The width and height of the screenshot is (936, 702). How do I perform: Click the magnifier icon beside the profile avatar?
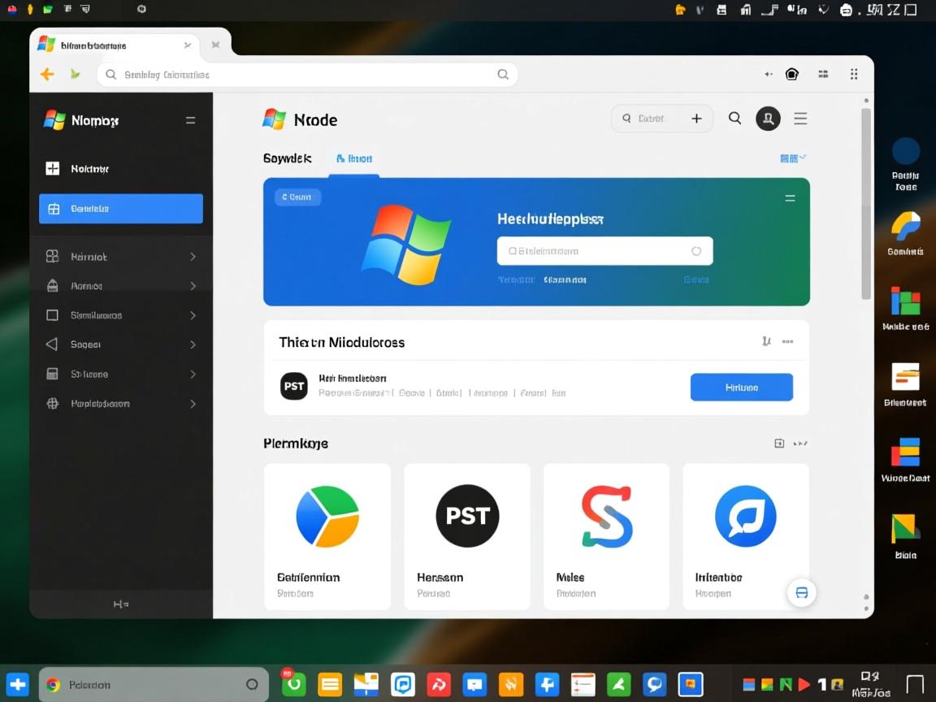pyautogui.click(x=734, y=119)
